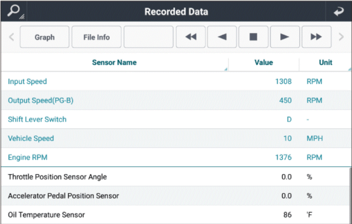The height and width of the screenshot is (224, 352).
Task: Sort by the Sensor Name column header
Action: coord(114,63)
